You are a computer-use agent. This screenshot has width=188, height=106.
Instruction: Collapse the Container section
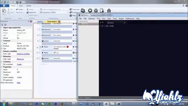point(1,62)
